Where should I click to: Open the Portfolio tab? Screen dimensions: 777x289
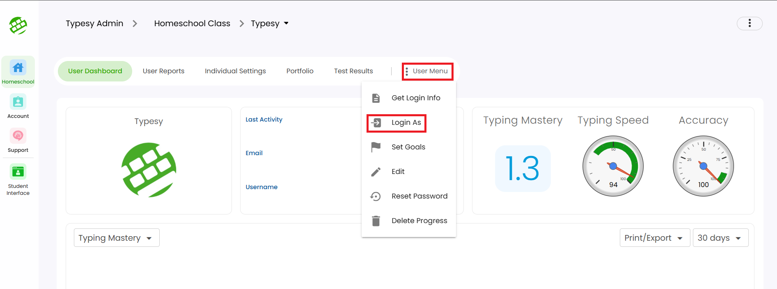coord(300,71)
